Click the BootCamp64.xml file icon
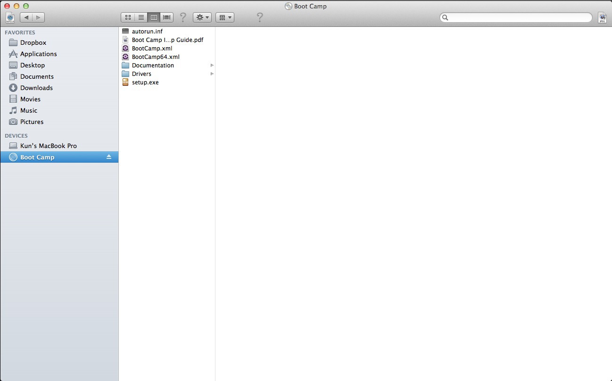 tap(125, 57)
